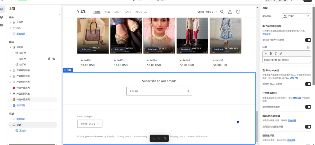Click 添加分区 under 页脚 group
The height and width of the screenshot is (145, 315).
[x=19, y=119]
